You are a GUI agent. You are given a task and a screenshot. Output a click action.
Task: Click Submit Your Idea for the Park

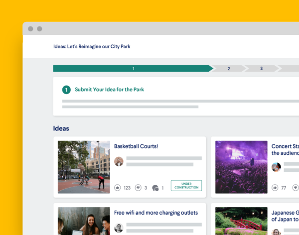click(109, 90)
